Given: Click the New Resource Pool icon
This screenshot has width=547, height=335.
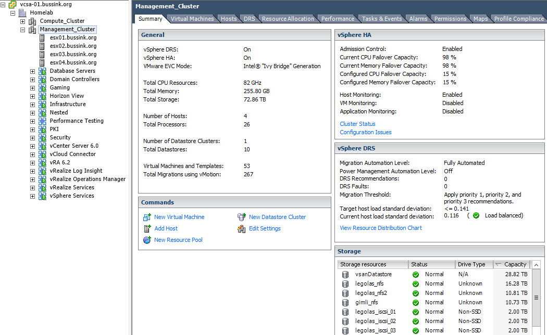Looking at the screenshot, I should coord(147,240).
